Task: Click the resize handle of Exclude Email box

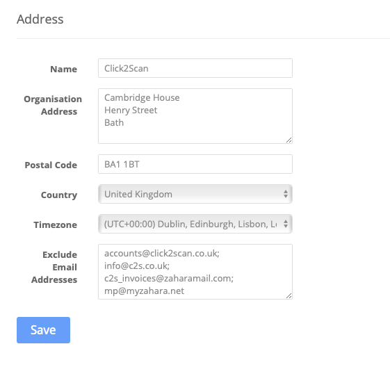Action: click(x=289, y=295)
